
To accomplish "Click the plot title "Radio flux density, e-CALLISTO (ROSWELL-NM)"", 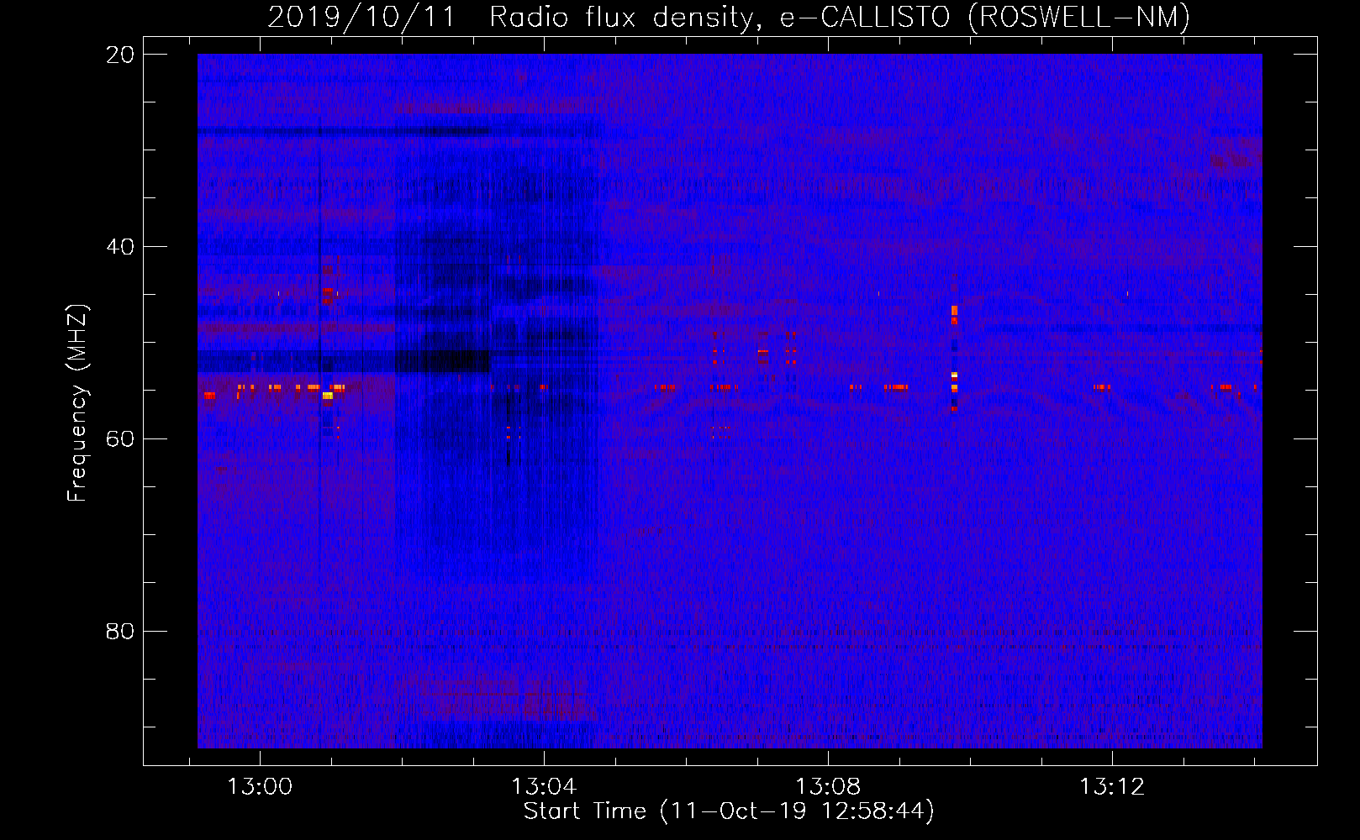I will (840, 17).
